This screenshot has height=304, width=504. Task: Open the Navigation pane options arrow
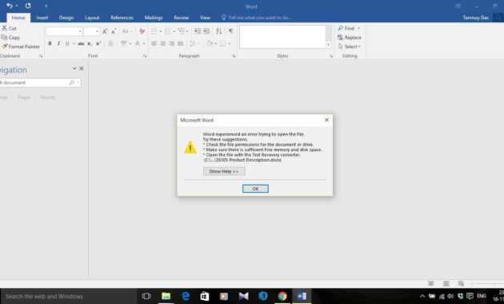pyautogui.click(x=74, y=69)
